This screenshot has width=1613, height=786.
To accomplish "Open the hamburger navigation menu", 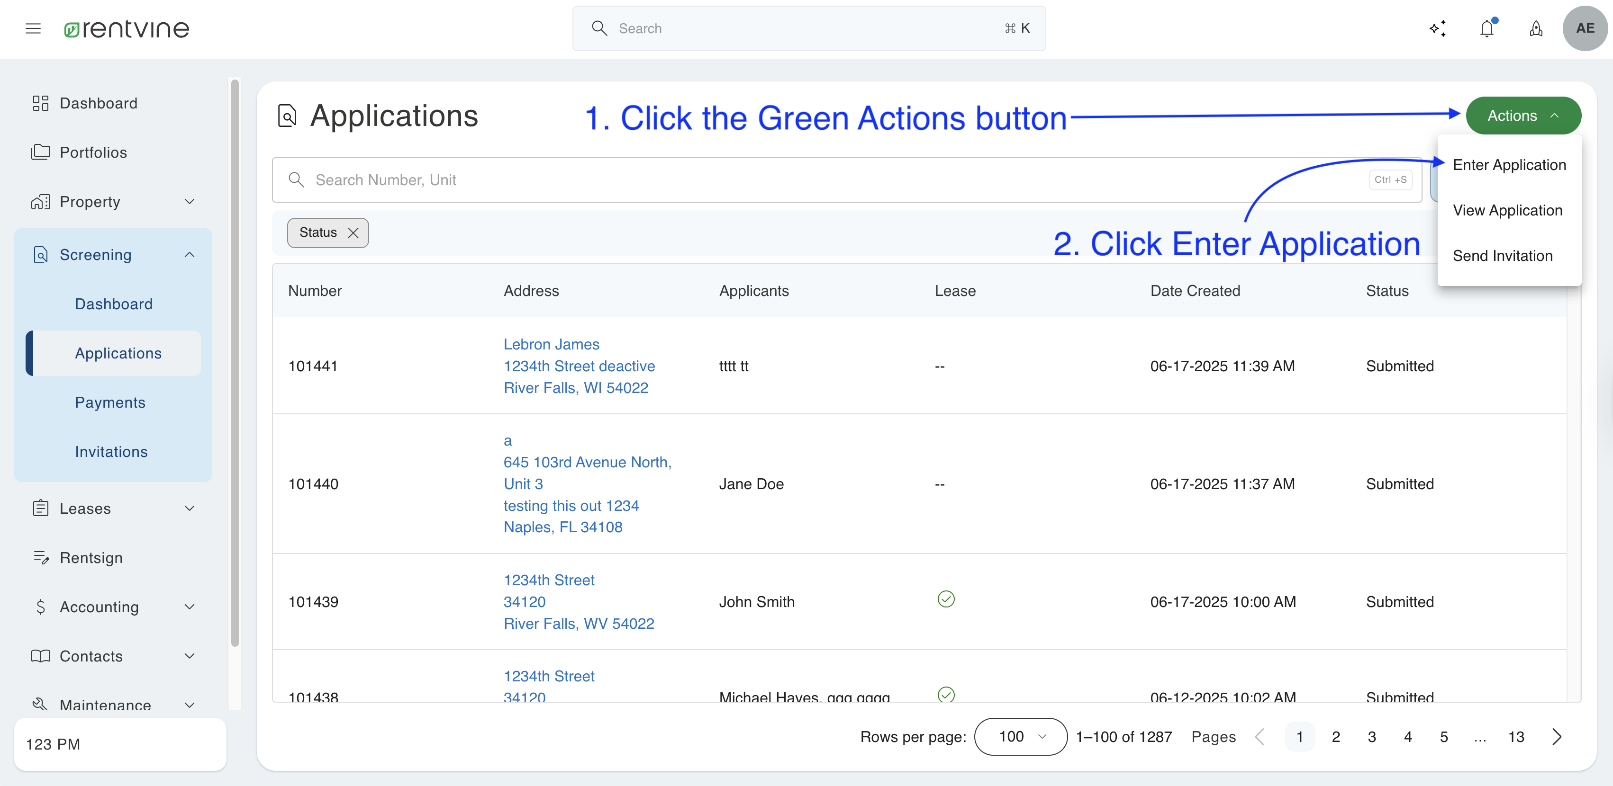I will (33, 28).
